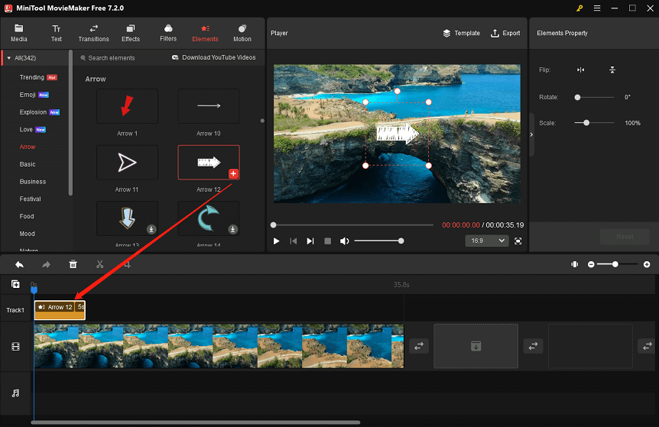The image size is (659, 427).
Task: Click the player progress bar
Action: pyautogui.click(x=353, y=225)
